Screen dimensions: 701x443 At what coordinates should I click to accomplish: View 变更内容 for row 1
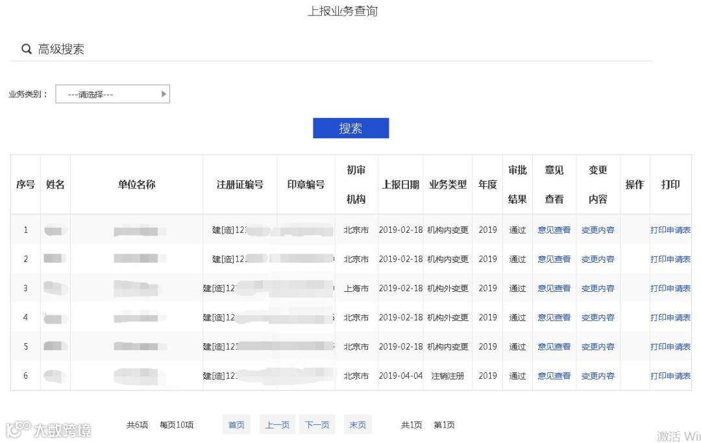pos(598,230)
